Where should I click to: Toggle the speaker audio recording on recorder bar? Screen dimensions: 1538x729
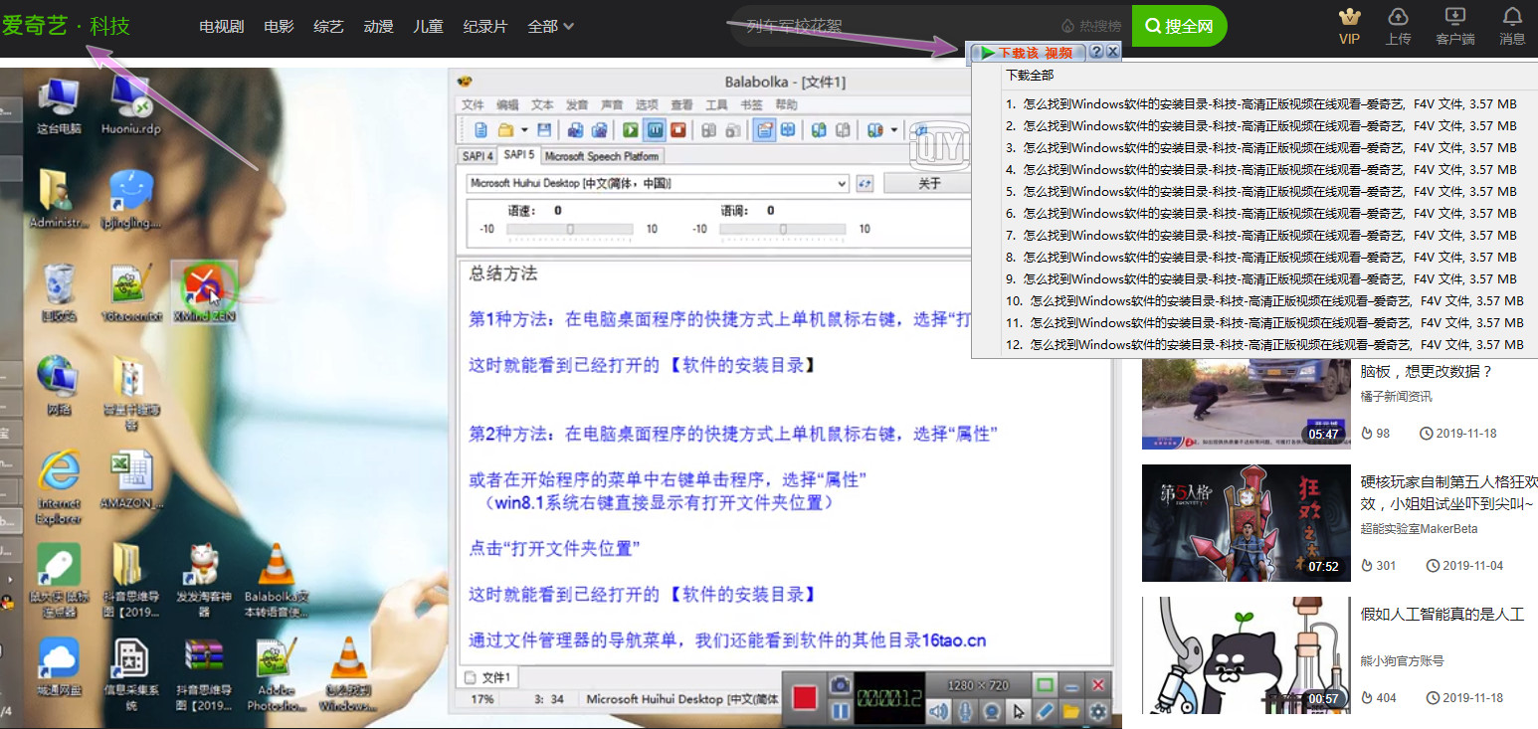point(937,711)
